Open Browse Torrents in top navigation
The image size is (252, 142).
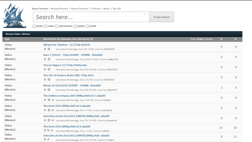[x=59, y=9]
